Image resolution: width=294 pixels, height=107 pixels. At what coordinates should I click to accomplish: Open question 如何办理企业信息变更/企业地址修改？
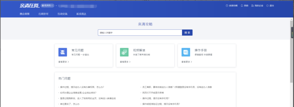(x=78, y=93)
